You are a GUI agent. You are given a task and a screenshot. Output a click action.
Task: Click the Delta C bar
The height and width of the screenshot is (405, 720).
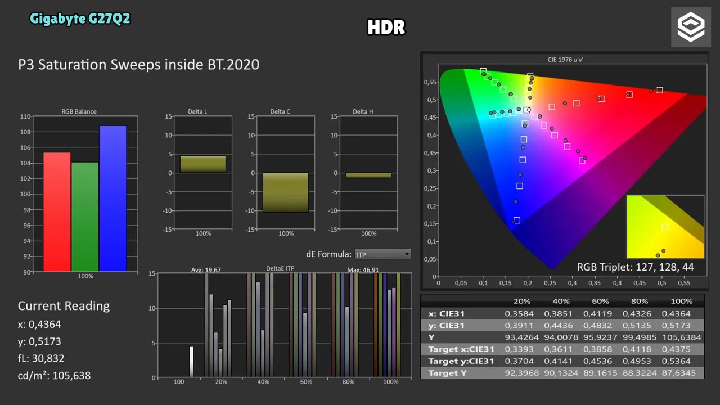click(286, 192)
